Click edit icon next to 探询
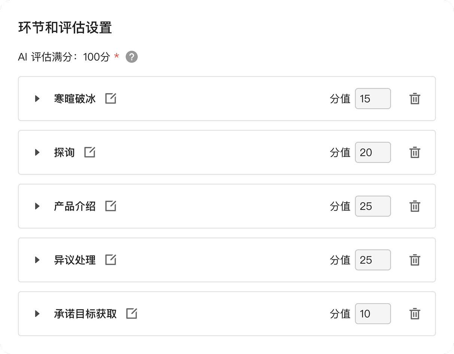 (90, 152)
